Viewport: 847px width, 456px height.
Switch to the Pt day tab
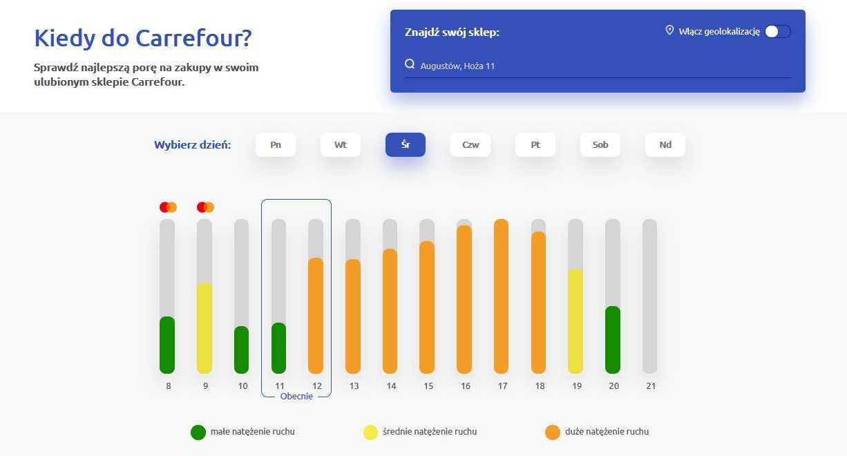535,145
